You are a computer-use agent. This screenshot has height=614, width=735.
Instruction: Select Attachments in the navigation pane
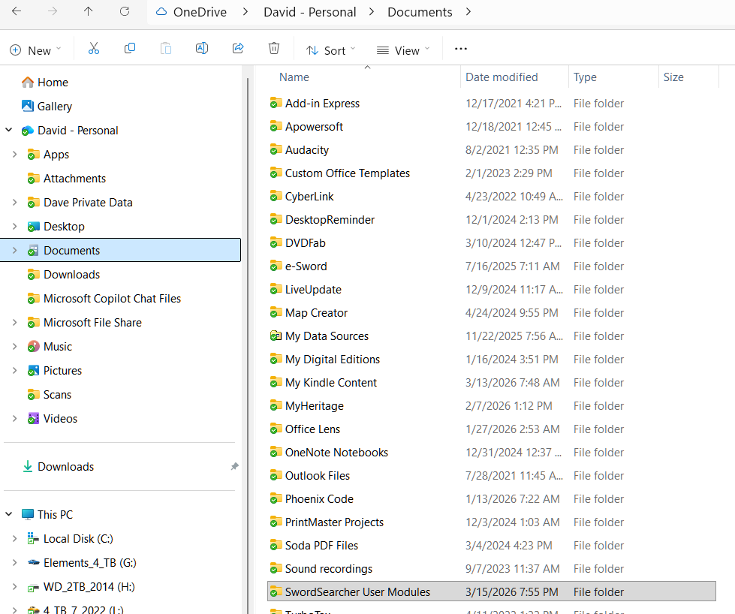pyautogui.click(x=74, y=178)
